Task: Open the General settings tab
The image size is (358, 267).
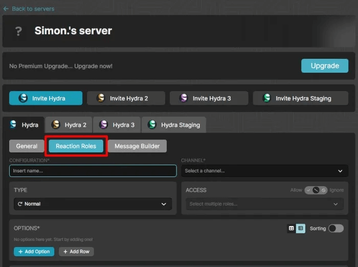Action: click(27, 146)
